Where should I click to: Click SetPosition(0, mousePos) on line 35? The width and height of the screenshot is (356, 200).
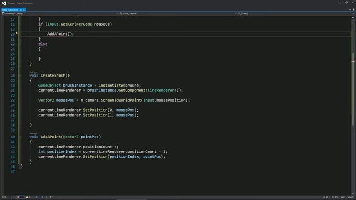pos(110,110)
